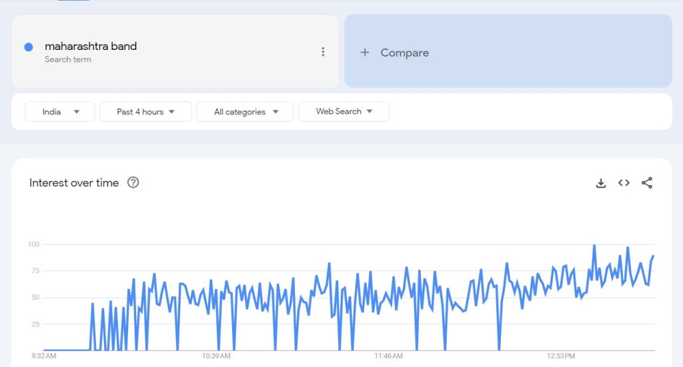Image resolution: width=683 pixels, height=367 pixels.
Task: Click the 10:39 AM marker on the time axis
Action: coord(216,356)
